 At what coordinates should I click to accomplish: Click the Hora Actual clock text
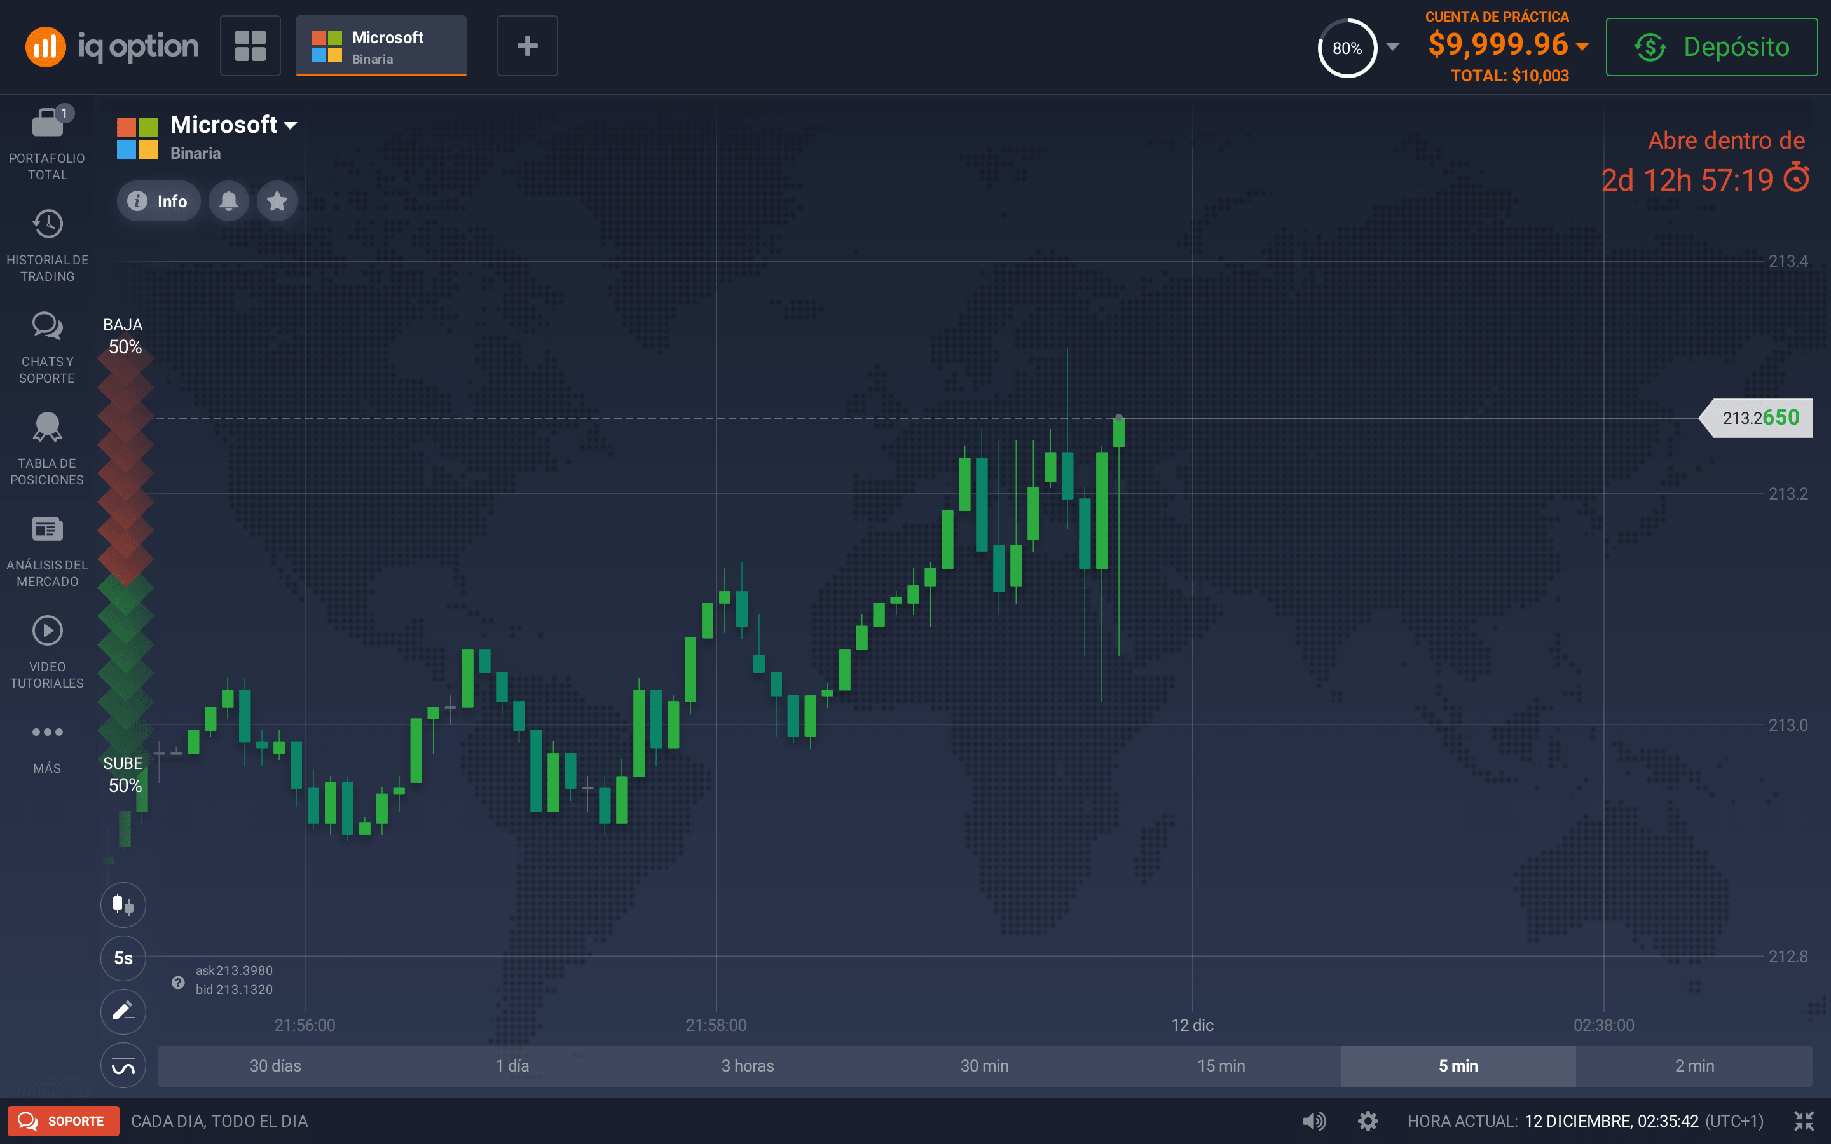[1585, 1120]
